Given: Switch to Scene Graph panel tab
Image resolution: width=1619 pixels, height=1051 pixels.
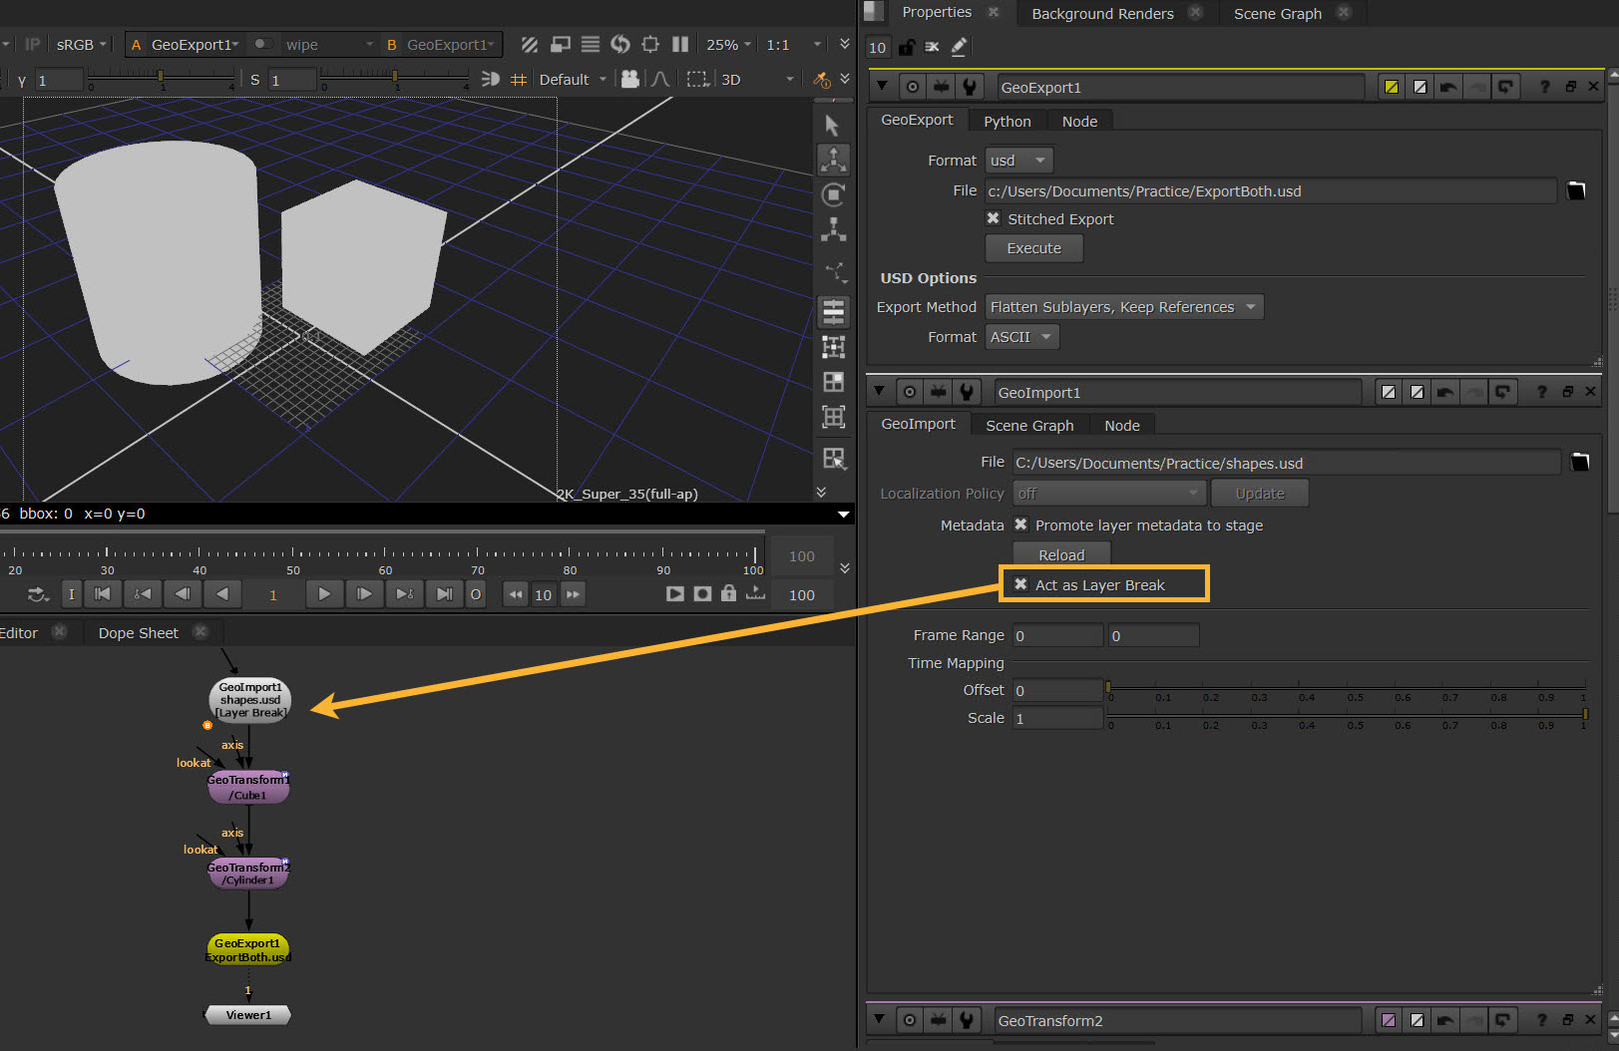Looking at the screenshot, I should tap(1277, 13).
